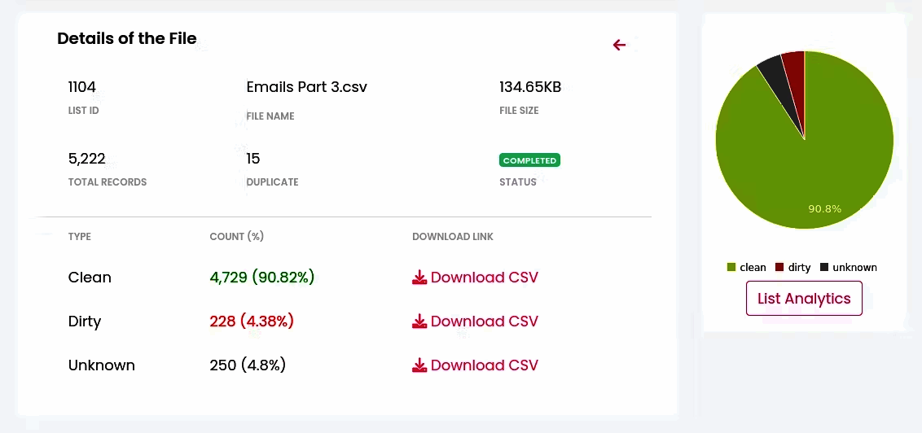The width and height of the screenshot is (922, 433).
Task: Toggle the unknown legend black swatch
Action: [x=824, y=267]
